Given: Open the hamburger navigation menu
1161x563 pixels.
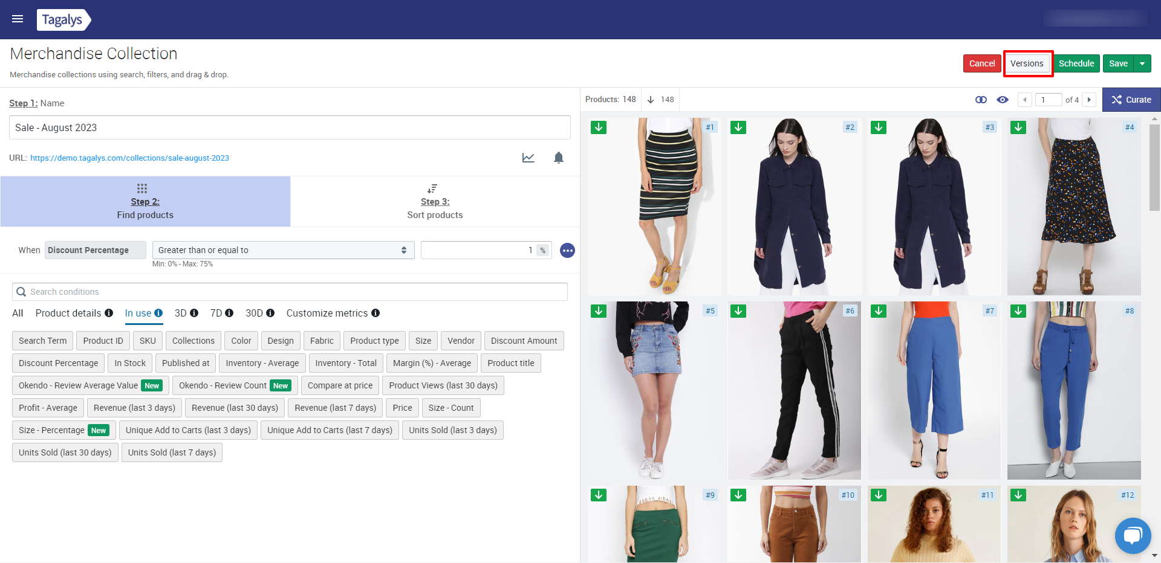Looking at the screenshot, I should coord(18,19).
